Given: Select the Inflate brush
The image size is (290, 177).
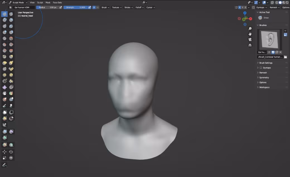Looking at the screenshot, I should point(4,32).
